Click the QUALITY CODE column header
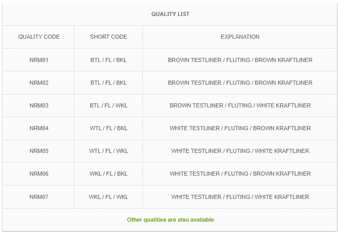 point(39,37)
